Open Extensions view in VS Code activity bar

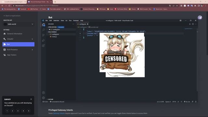pyautogui.click(x=43, y=45)
